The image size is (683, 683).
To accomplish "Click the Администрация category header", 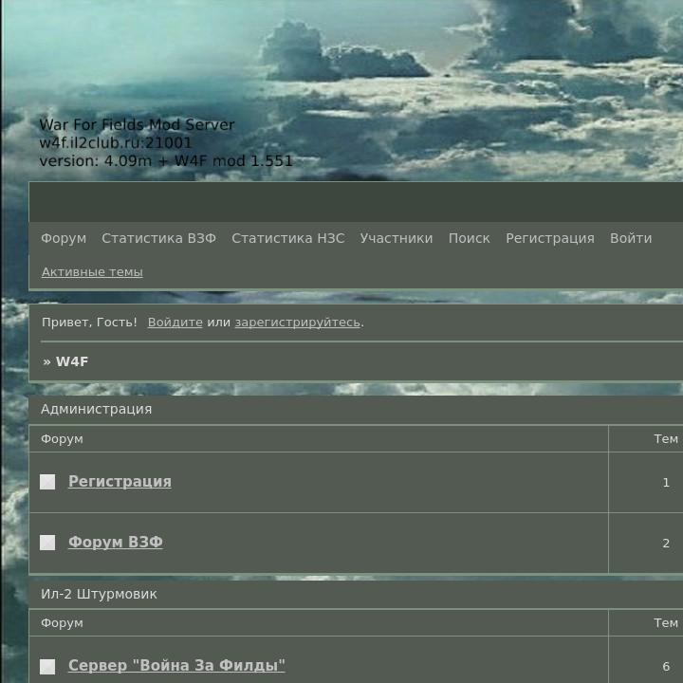I will (96, 409).
